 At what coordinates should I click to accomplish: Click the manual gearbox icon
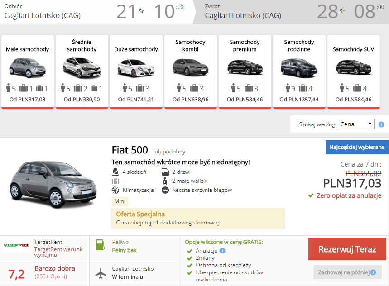165,190
